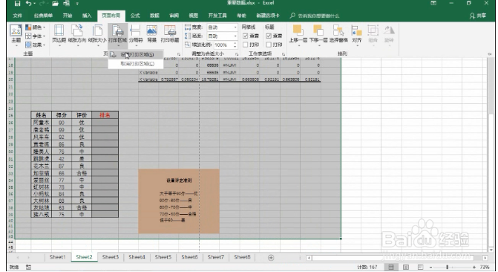
Task: Click Bring Forward (上移一层) icon
Action: (x=298, y=30)
